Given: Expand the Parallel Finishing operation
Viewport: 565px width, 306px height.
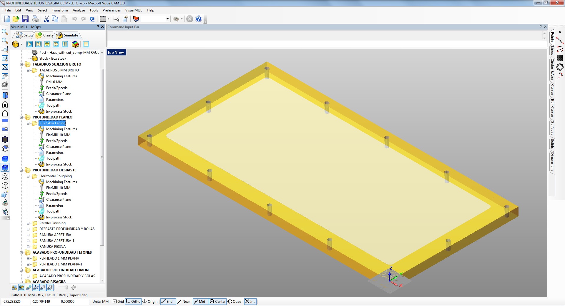Looking at the screenshot, I should 28,223.
